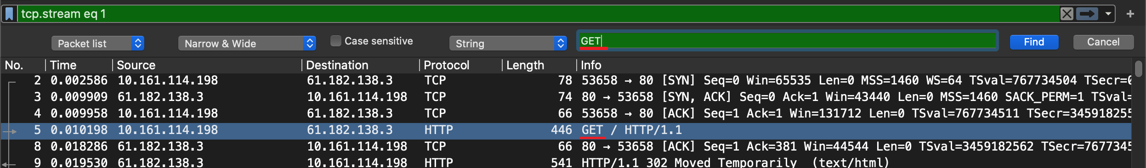Screen dimensions: 1146x168
Task: Select packet 9 302 Moved Temporarily row
Action: [x=566, y=162]
